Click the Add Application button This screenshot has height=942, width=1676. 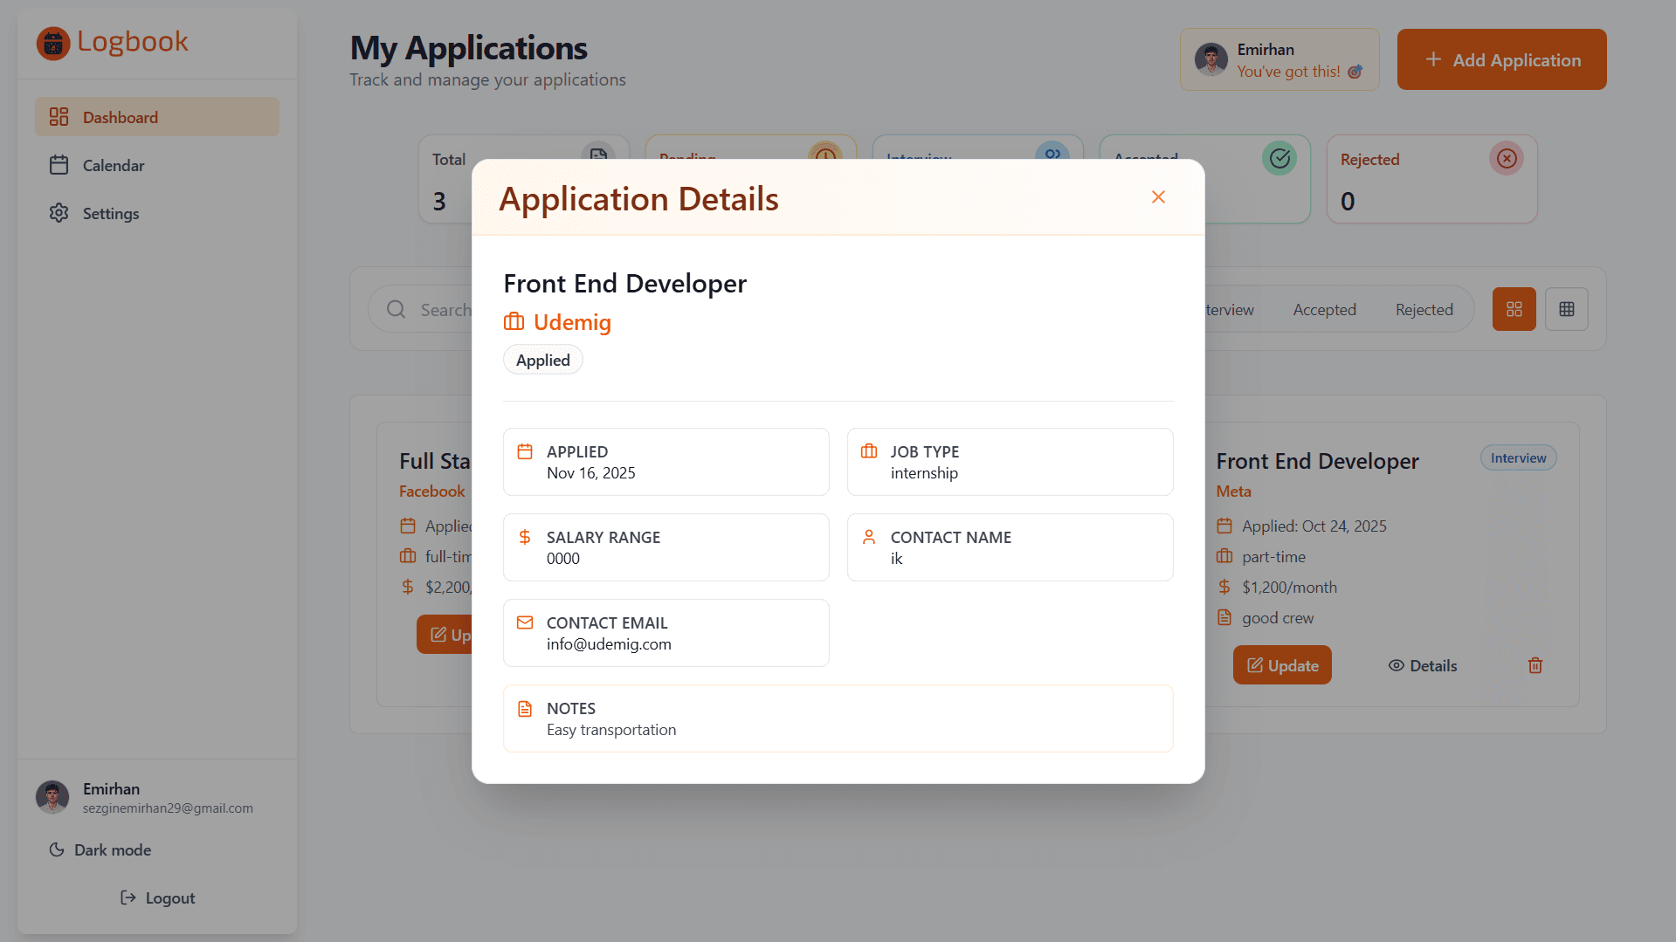[1501, 59]
